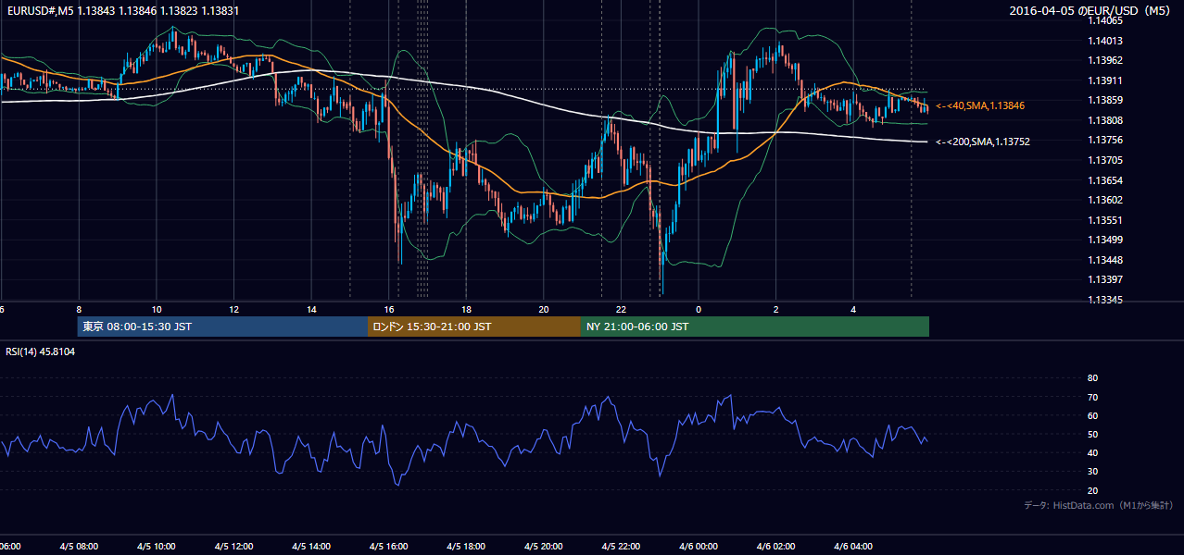
Task: Click hour label 22 on price chart axis
Action: click(x=622, y=309)
